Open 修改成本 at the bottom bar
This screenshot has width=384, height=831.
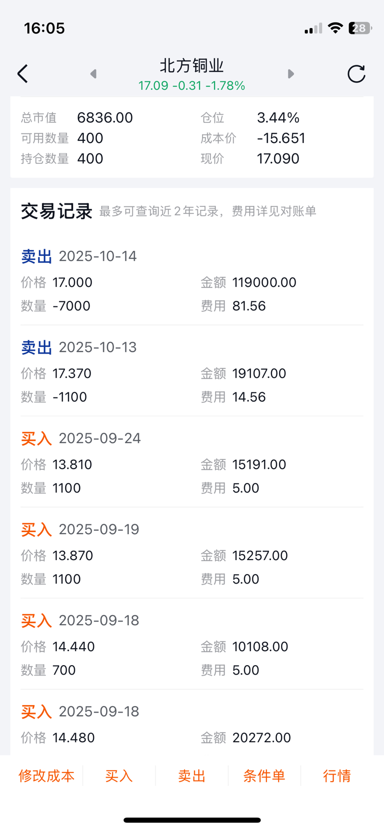pyautogui.click(x=46, y=776)
